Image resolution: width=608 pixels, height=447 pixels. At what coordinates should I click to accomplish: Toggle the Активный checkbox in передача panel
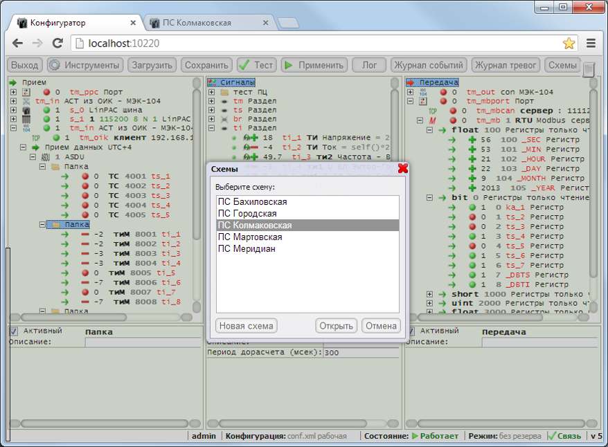pyautogui.click(x=411, y=331)
